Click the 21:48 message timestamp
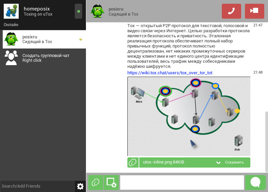 point(258,72)
